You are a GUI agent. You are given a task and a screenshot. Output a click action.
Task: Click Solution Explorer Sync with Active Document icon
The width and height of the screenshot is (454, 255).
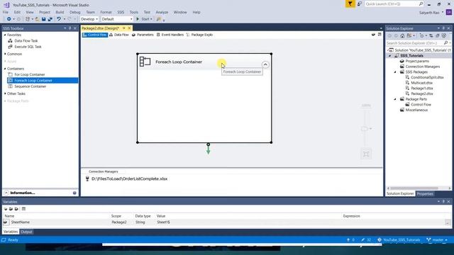tap(431, 35)
